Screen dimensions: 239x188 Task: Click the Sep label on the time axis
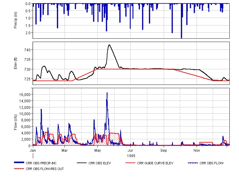point(164,150)
